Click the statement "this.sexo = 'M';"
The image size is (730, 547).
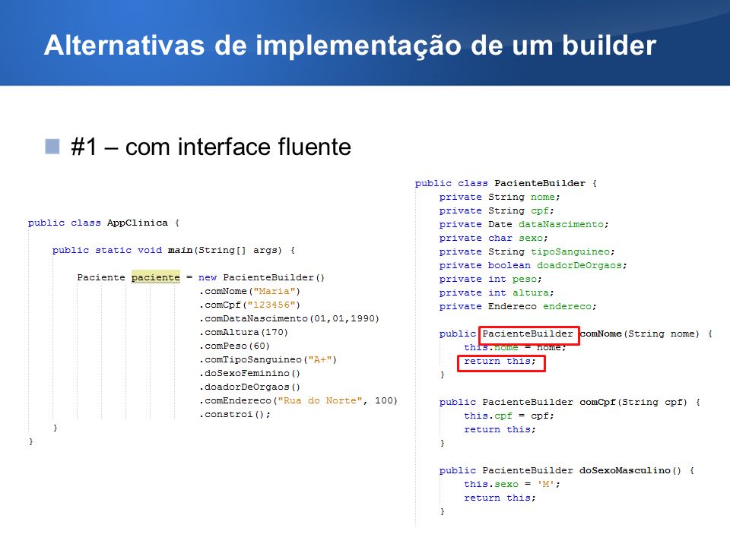pos(512,484)
